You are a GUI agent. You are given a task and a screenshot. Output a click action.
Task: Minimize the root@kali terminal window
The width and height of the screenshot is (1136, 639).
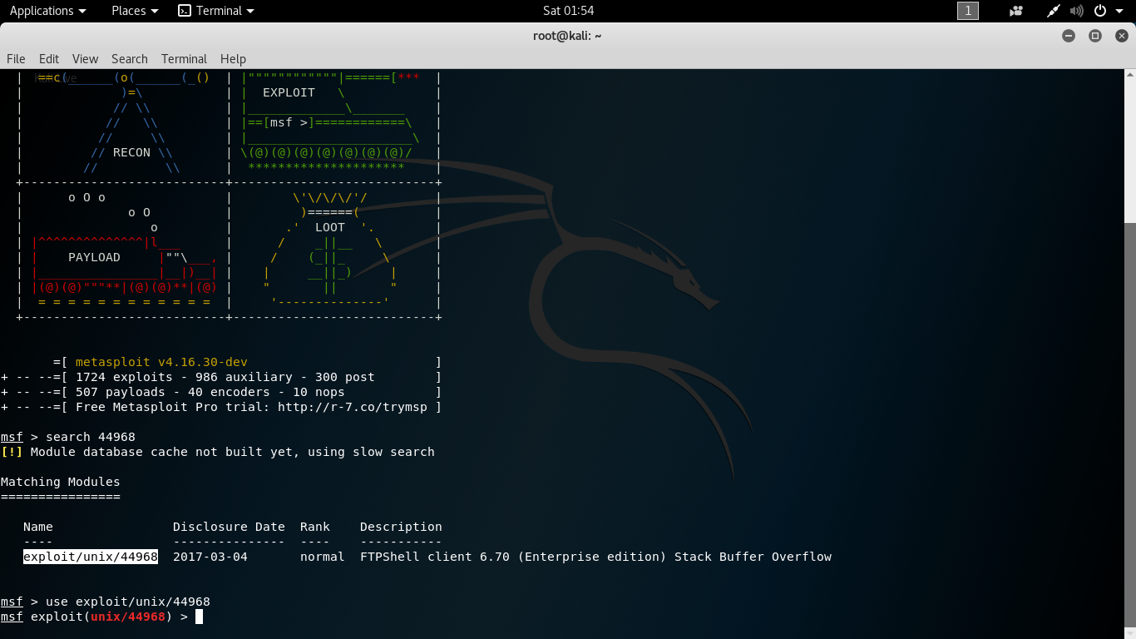click(x=1069, y=36)
